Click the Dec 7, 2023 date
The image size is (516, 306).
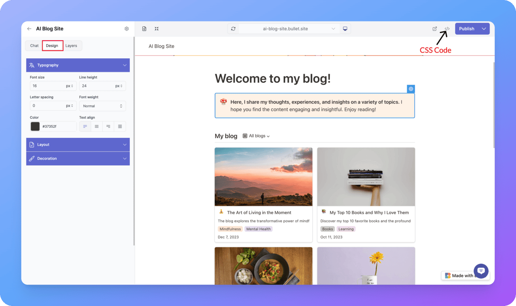pos(228,237)
